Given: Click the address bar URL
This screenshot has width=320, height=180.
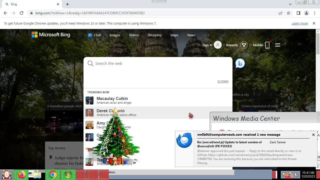Looking at the screenshot, I should click(90, 13).
